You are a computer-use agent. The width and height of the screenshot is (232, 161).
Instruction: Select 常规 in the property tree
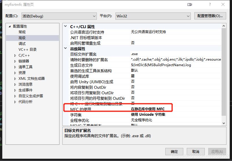(22, 32)
